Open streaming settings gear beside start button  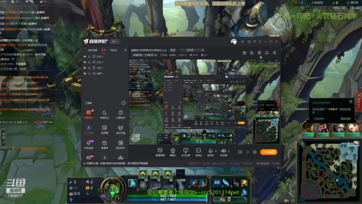(x=255, y=152)
